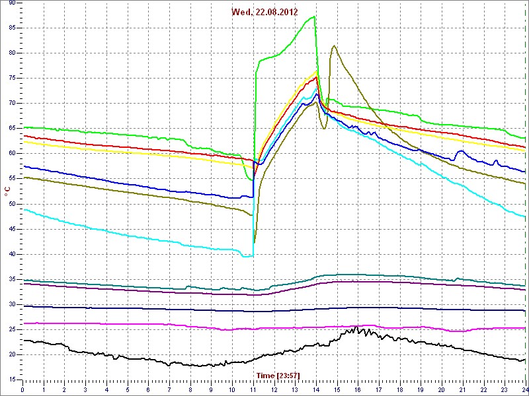Pick hour 10 on the time axis
The image size is (529, 396).
click(232, 389)
